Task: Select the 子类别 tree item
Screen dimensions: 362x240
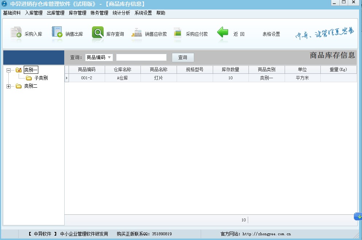Action: (41, 78)
